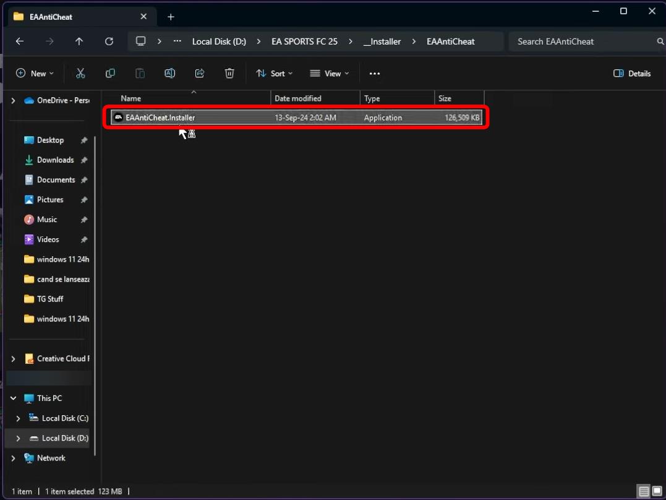Add a new tab with plus button
666x500 pixels.
click(171, 17)
